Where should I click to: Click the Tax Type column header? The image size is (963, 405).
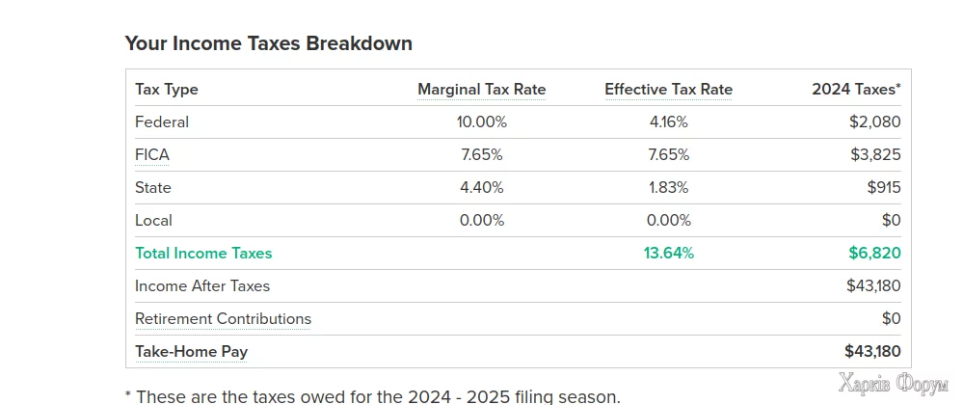pyautogui.click(x=167, y=90)
